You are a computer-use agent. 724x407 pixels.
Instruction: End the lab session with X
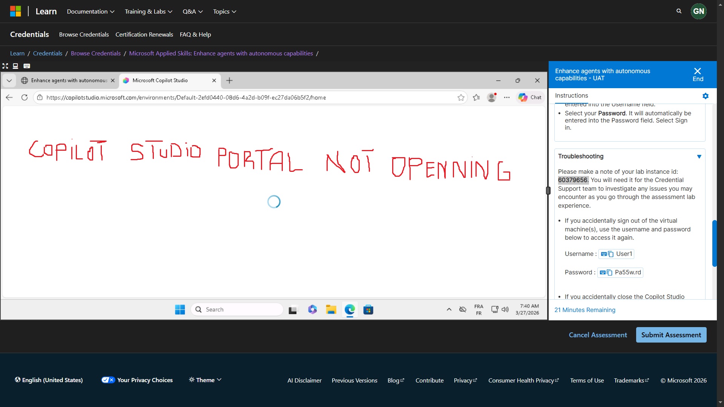pos(698,74)
